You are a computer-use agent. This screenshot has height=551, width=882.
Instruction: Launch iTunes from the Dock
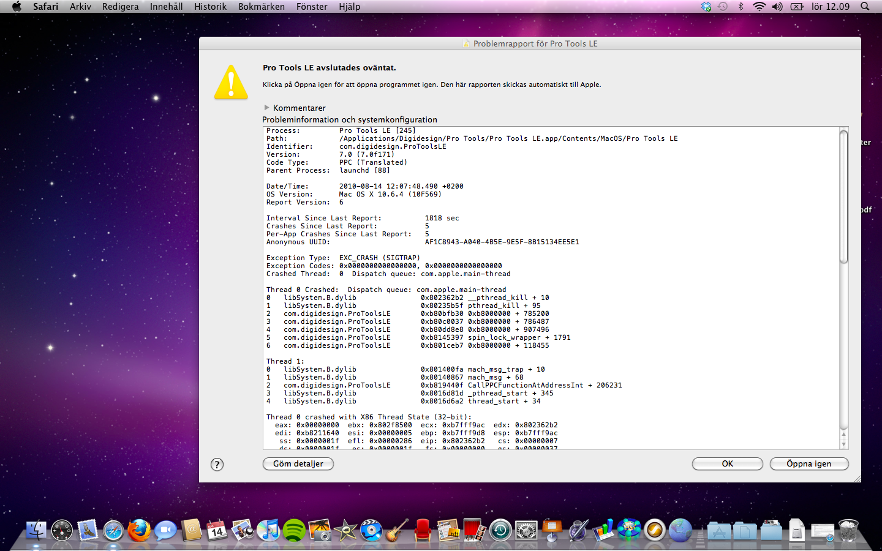click(268, 530)
